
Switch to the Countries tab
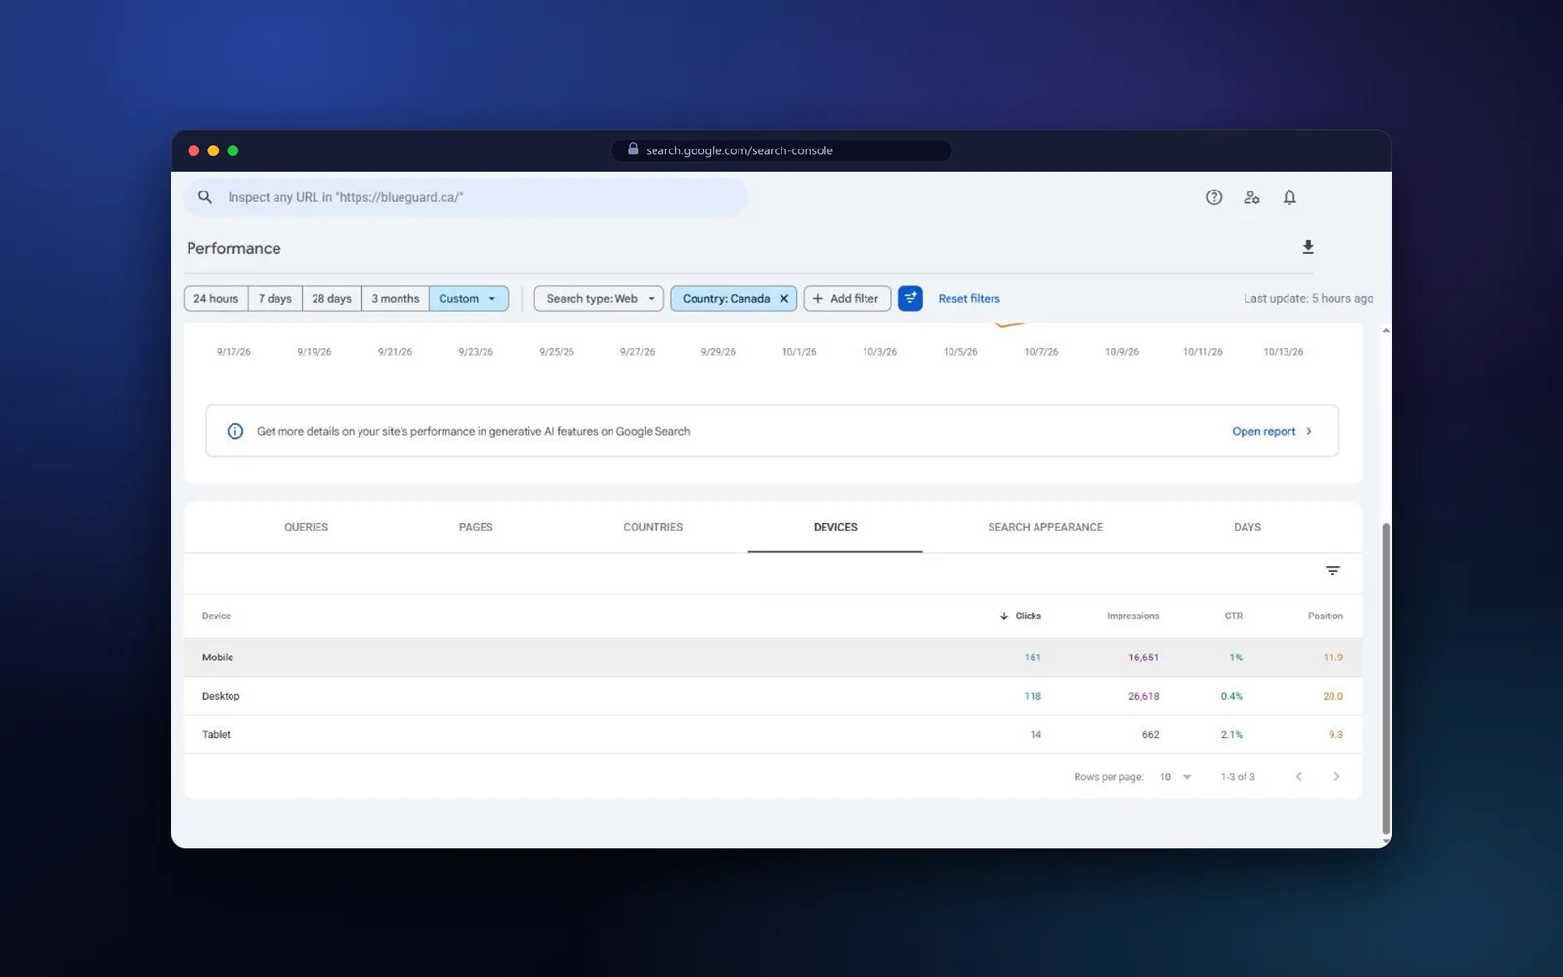(654, 527)
